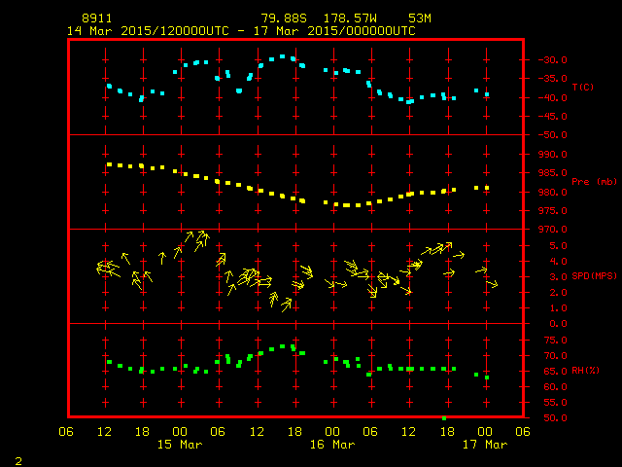Click the '50.0' humidity tick value
This screenshot has width=622, height=467.
(555, 418)
